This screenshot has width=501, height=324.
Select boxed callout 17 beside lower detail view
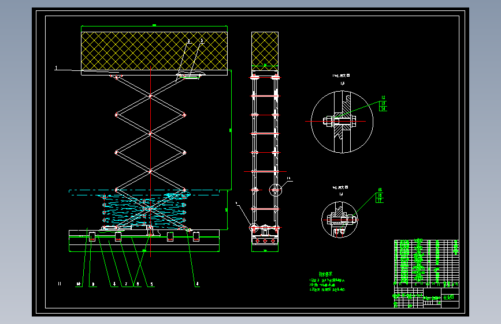380,200
